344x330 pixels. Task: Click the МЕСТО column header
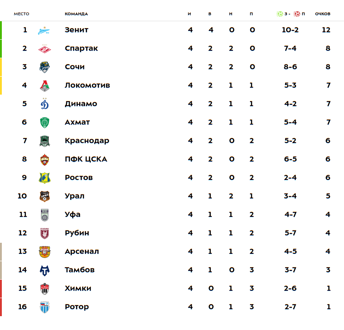tap(21, 14)
